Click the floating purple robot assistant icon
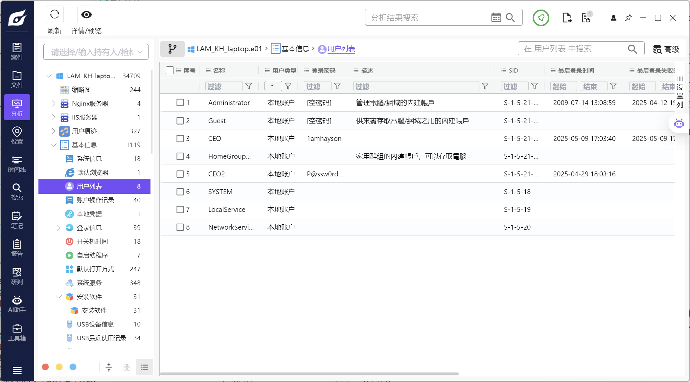This screenshot has height=382, width=690. pos(679,124)
